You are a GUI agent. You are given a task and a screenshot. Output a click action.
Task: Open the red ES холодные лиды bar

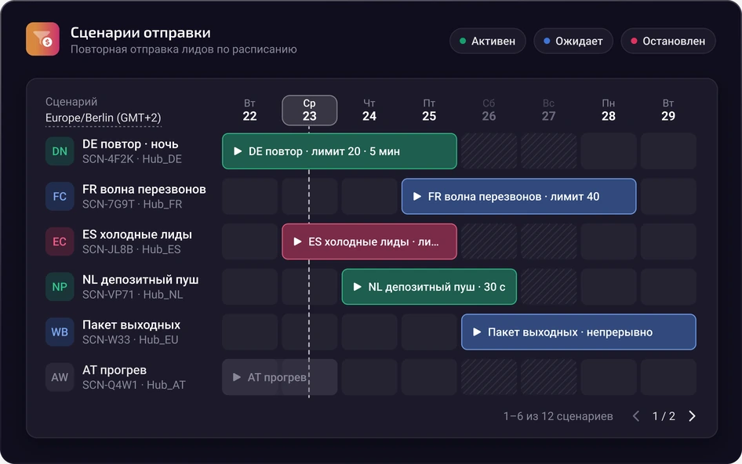369,241
